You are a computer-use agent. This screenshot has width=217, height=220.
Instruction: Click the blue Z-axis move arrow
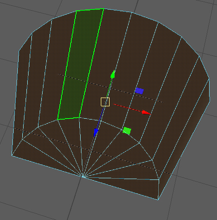(x=96, y=132)
